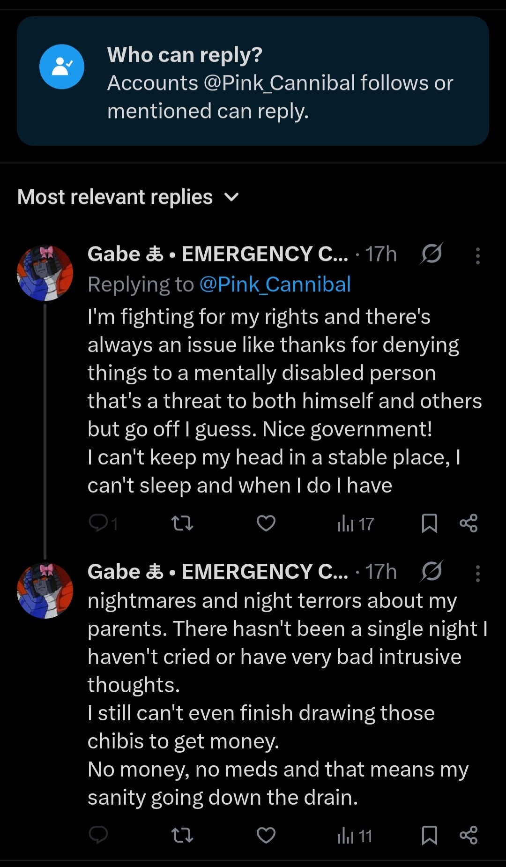Bookmark the first Gabe reply

pyautogui.click(x=429, y=523)
